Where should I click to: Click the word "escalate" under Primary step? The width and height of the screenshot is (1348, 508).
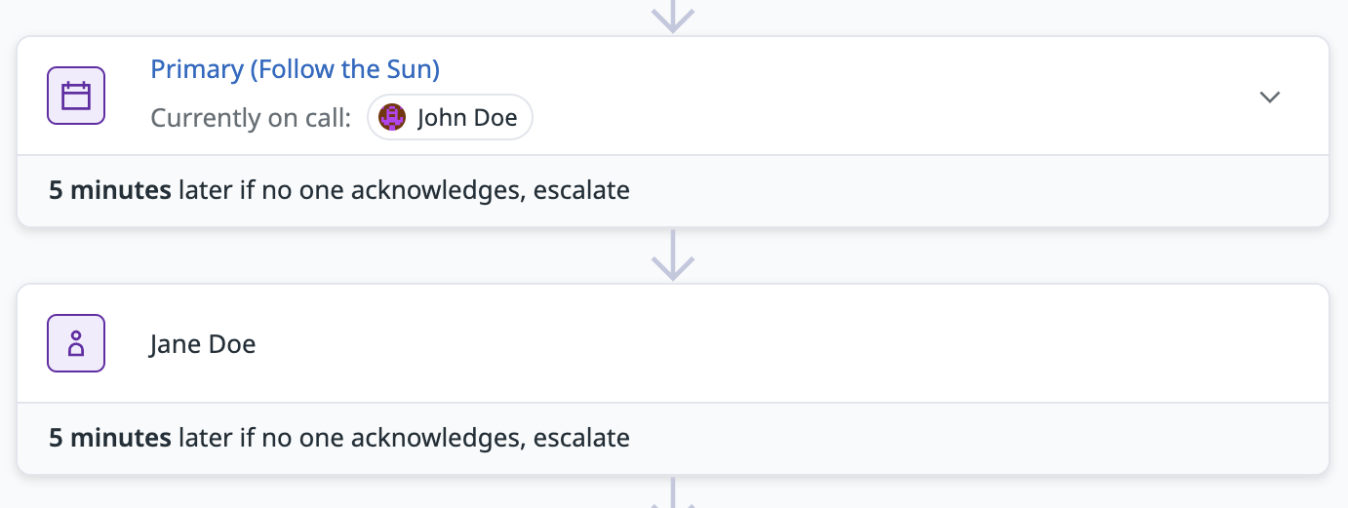coord(581,190)
